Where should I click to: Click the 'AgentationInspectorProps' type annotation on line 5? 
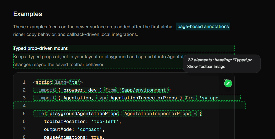coord(157,114)
